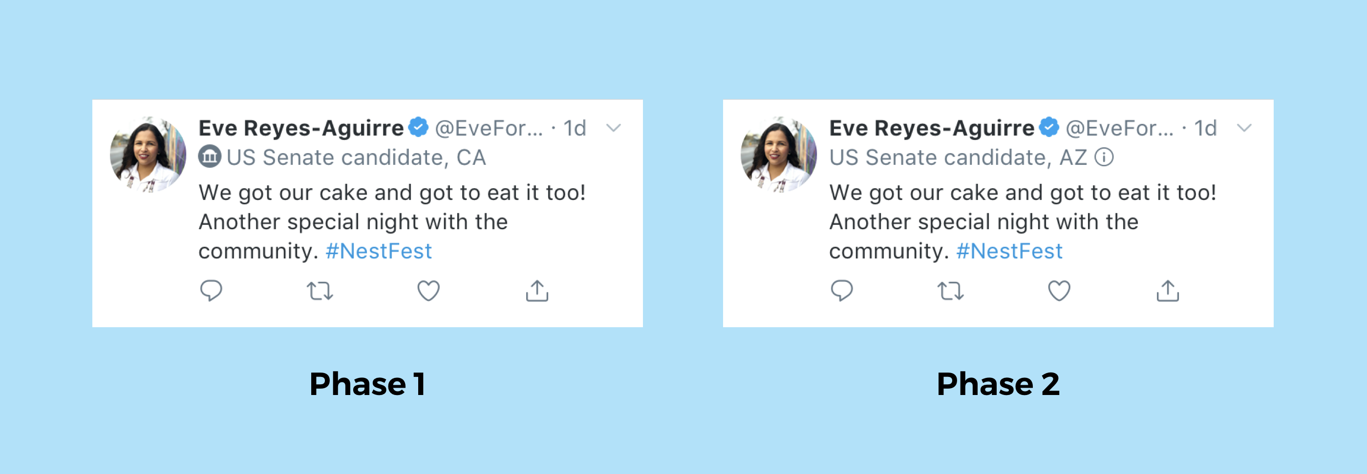Click reply icon in Phase 2 tweet
The image size is (1367, 474).
pyautogui.click(x=842, y=290)
